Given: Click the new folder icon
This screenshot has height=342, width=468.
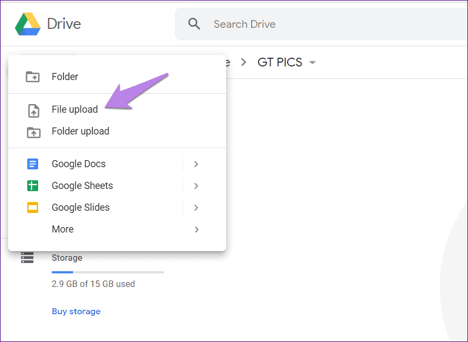Looking at the screenshot, I should coord(33,77).
